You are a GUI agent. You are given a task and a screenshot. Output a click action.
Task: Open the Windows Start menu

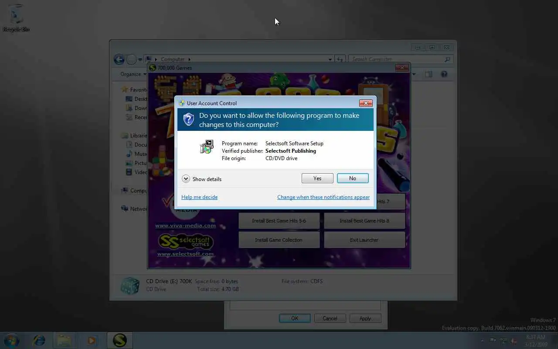[11, 340]
